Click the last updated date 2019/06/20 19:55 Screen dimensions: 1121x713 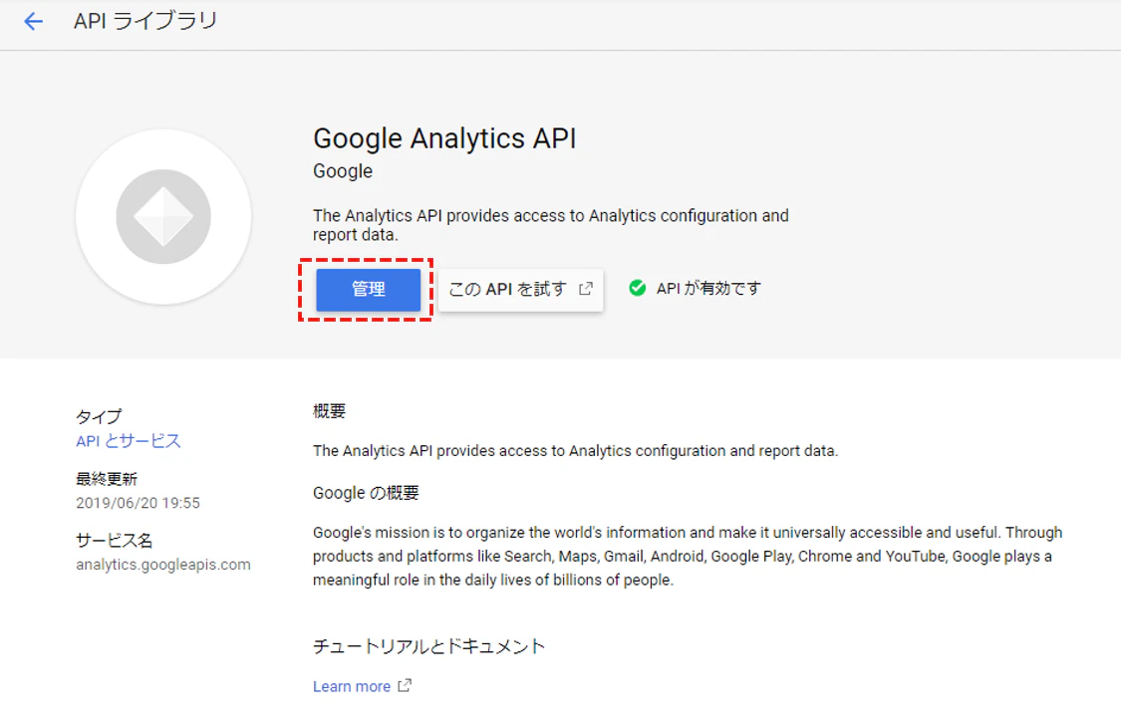138,503
